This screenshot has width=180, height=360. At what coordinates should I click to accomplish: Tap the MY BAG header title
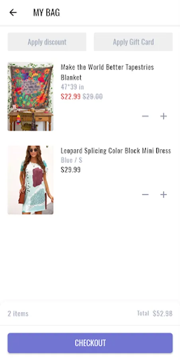(x=47, y=12)
